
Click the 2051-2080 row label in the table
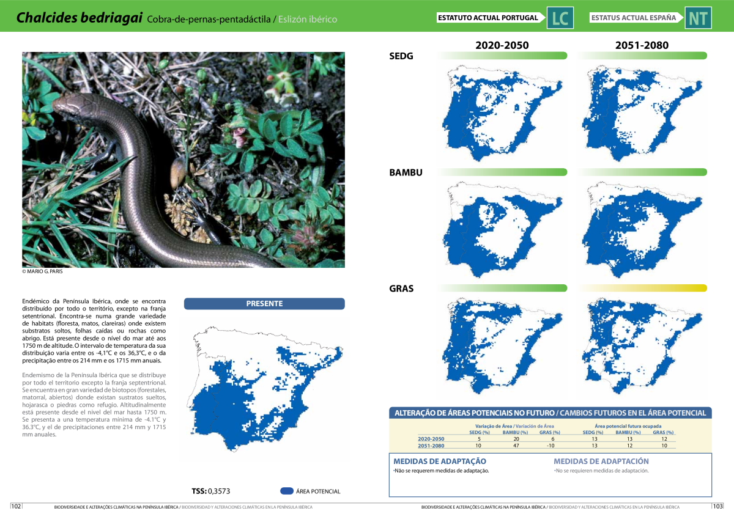431,446
